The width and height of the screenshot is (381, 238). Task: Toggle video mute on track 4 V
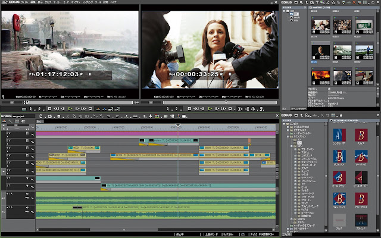27,148
